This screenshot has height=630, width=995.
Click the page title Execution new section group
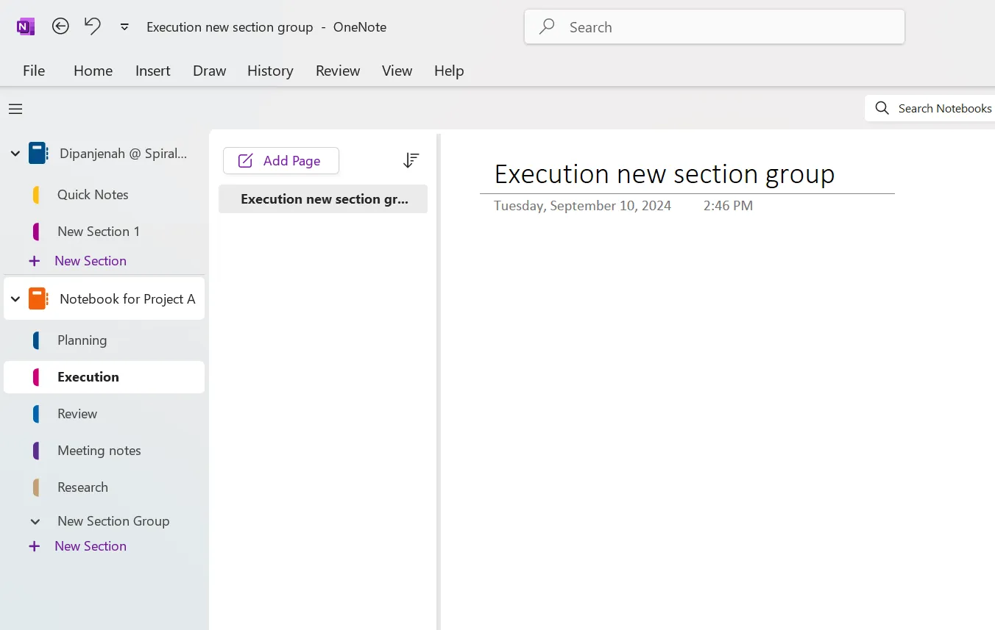coord(665,174)
